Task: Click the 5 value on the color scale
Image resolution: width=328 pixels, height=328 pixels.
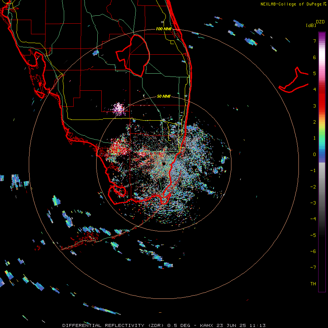Action: (x=315, y=73)
